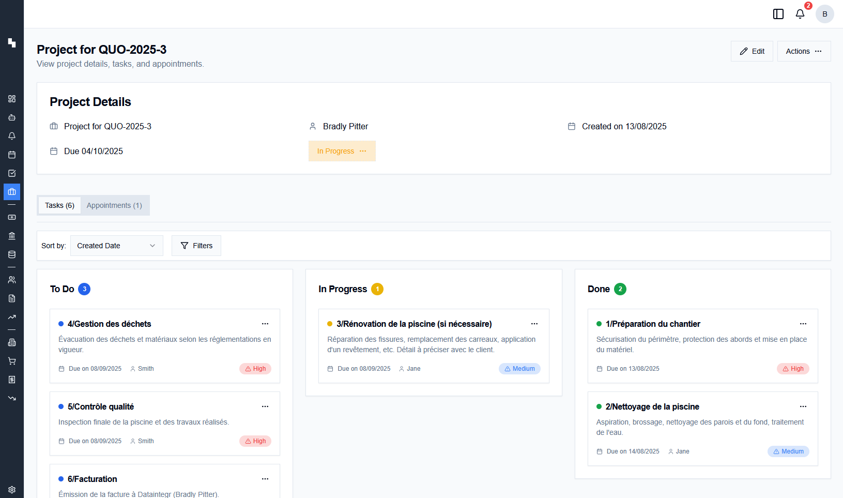Open options menu for 4/Gestion des déchets

click(x=265, y=324)
